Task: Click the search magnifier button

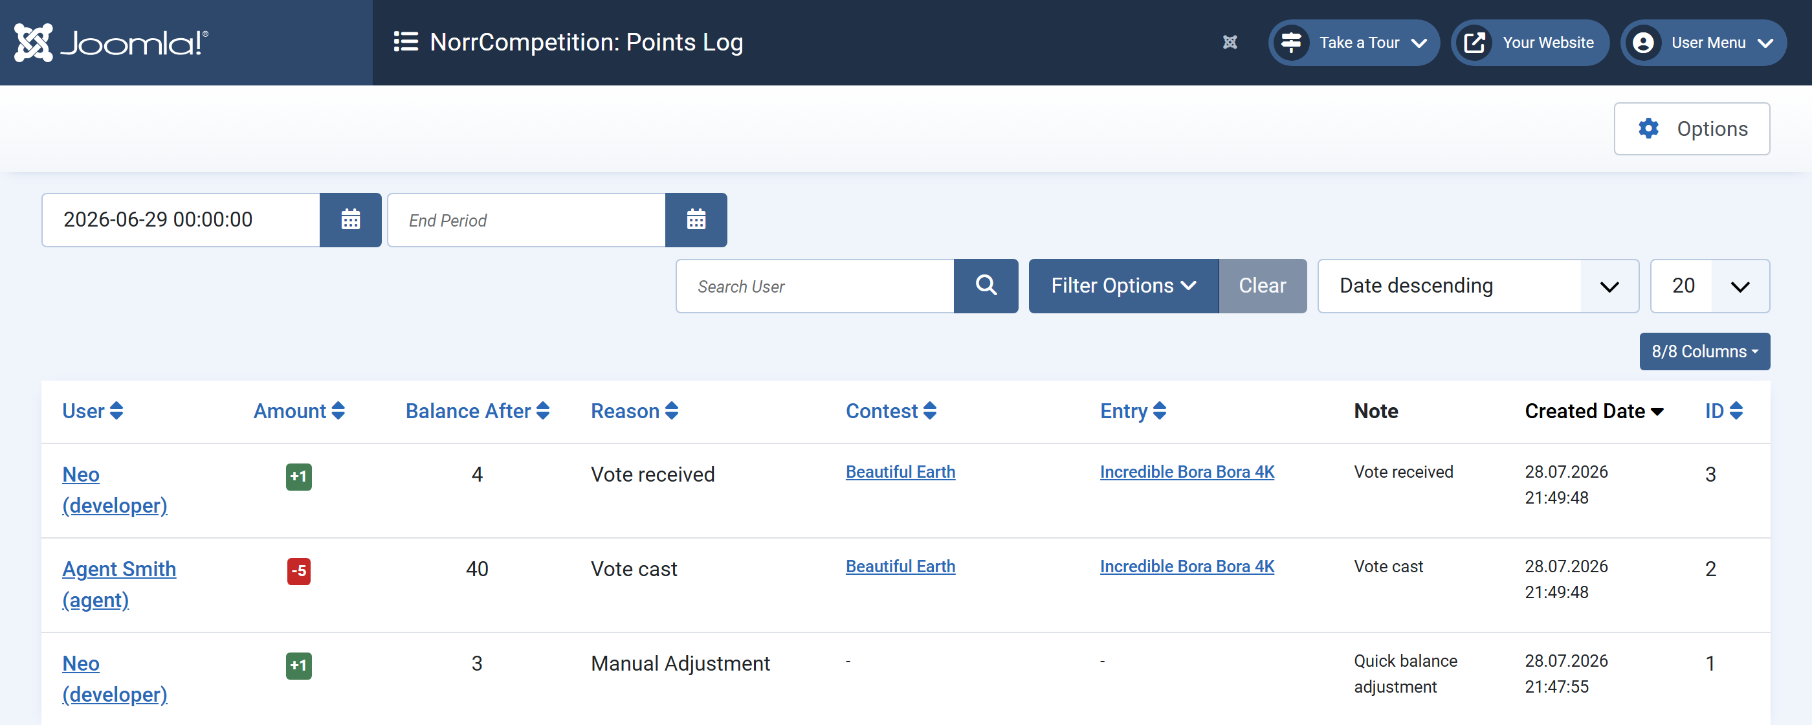Action: coord(986,285)
